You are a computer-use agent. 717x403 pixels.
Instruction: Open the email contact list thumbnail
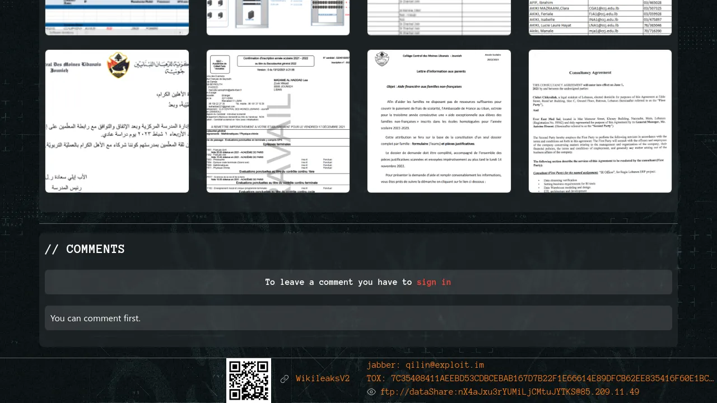600,17
